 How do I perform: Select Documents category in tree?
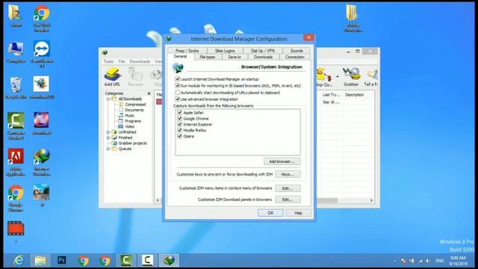click(134, 110)
